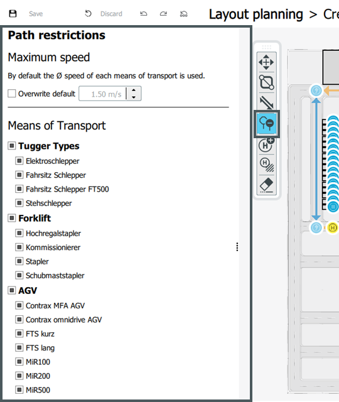
Task: Toggle the Tugger Types group checkbox
Action: 12,146
